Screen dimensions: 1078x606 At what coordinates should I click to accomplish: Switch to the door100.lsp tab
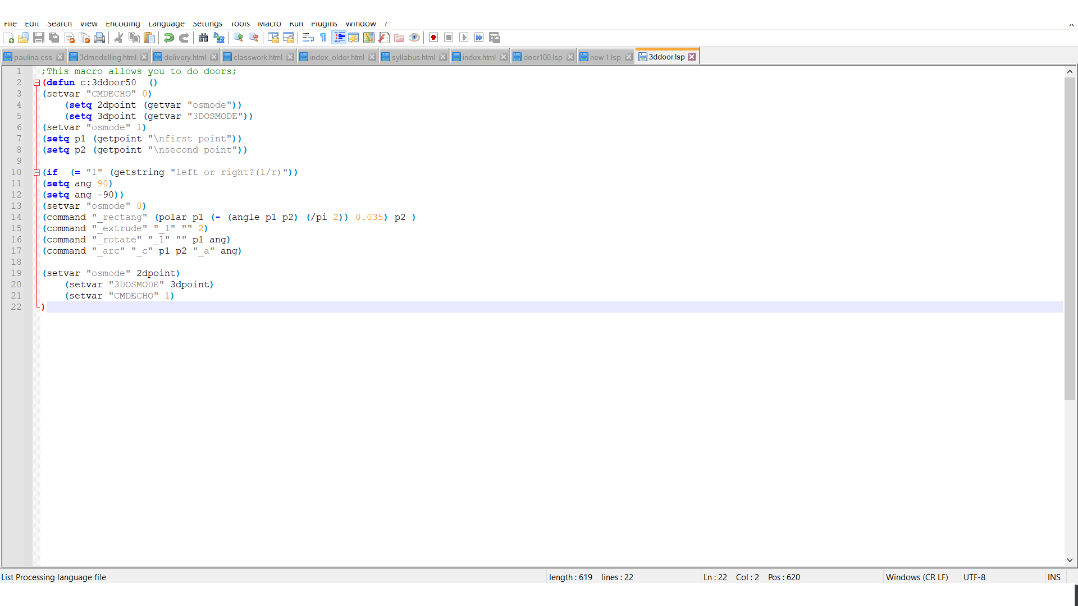[x=543, y=57]
